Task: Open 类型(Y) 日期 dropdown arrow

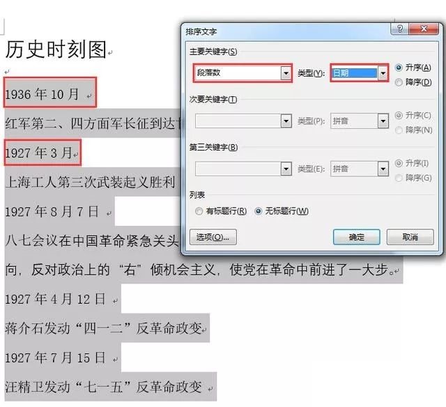Action: point(383,73)
